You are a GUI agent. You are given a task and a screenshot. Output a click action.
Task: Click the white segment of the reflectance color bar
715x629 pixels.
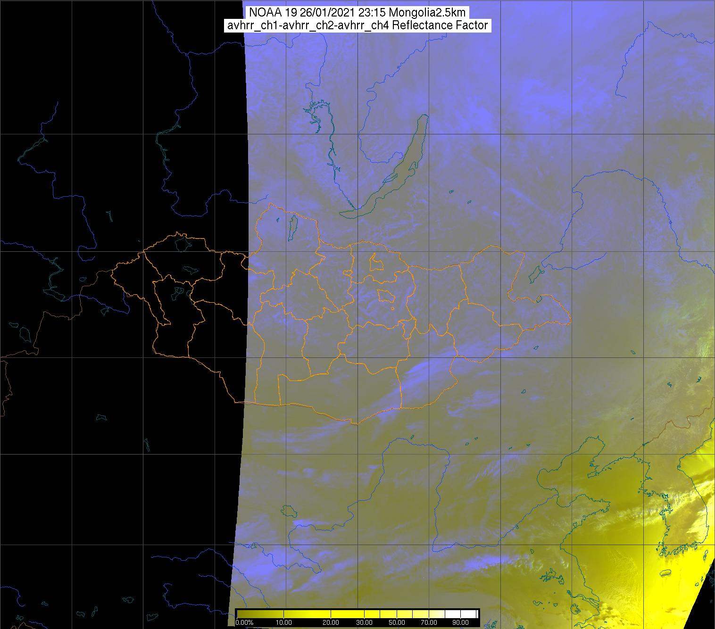point(460,614)
